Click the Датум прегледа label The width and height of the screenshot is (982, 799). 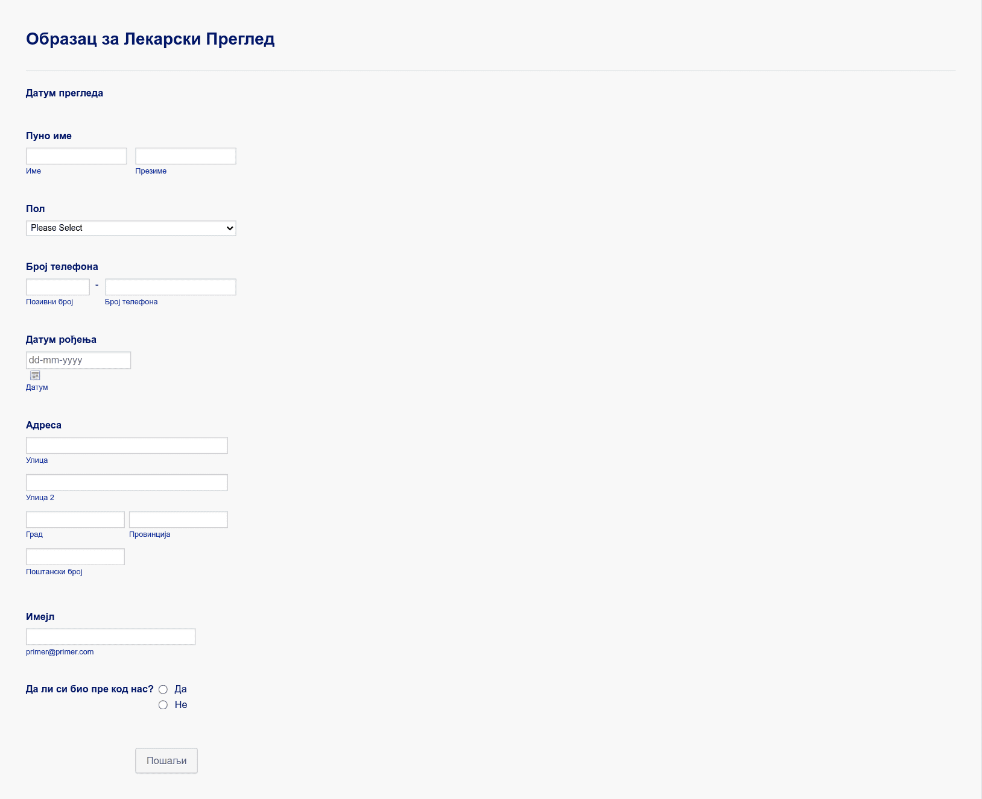click(x=65, y=93)
